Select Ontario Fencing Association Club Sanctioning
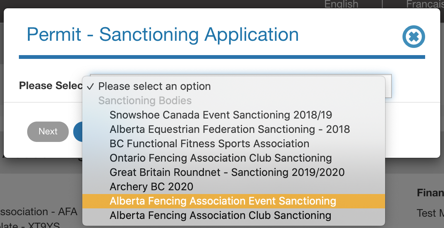444x228 pixels. pyautogui.click(x=220, y=158)
